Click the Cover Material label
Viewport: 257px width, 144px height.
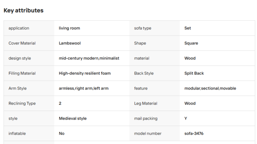[22, 43]
